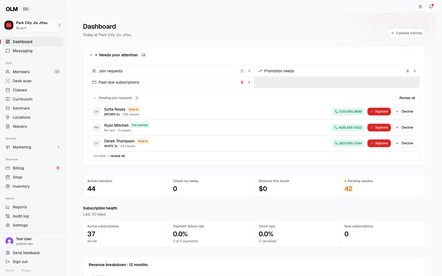Click the Inventory box icon
Viewport: 442px width, 276px height.
pos(8,186)
